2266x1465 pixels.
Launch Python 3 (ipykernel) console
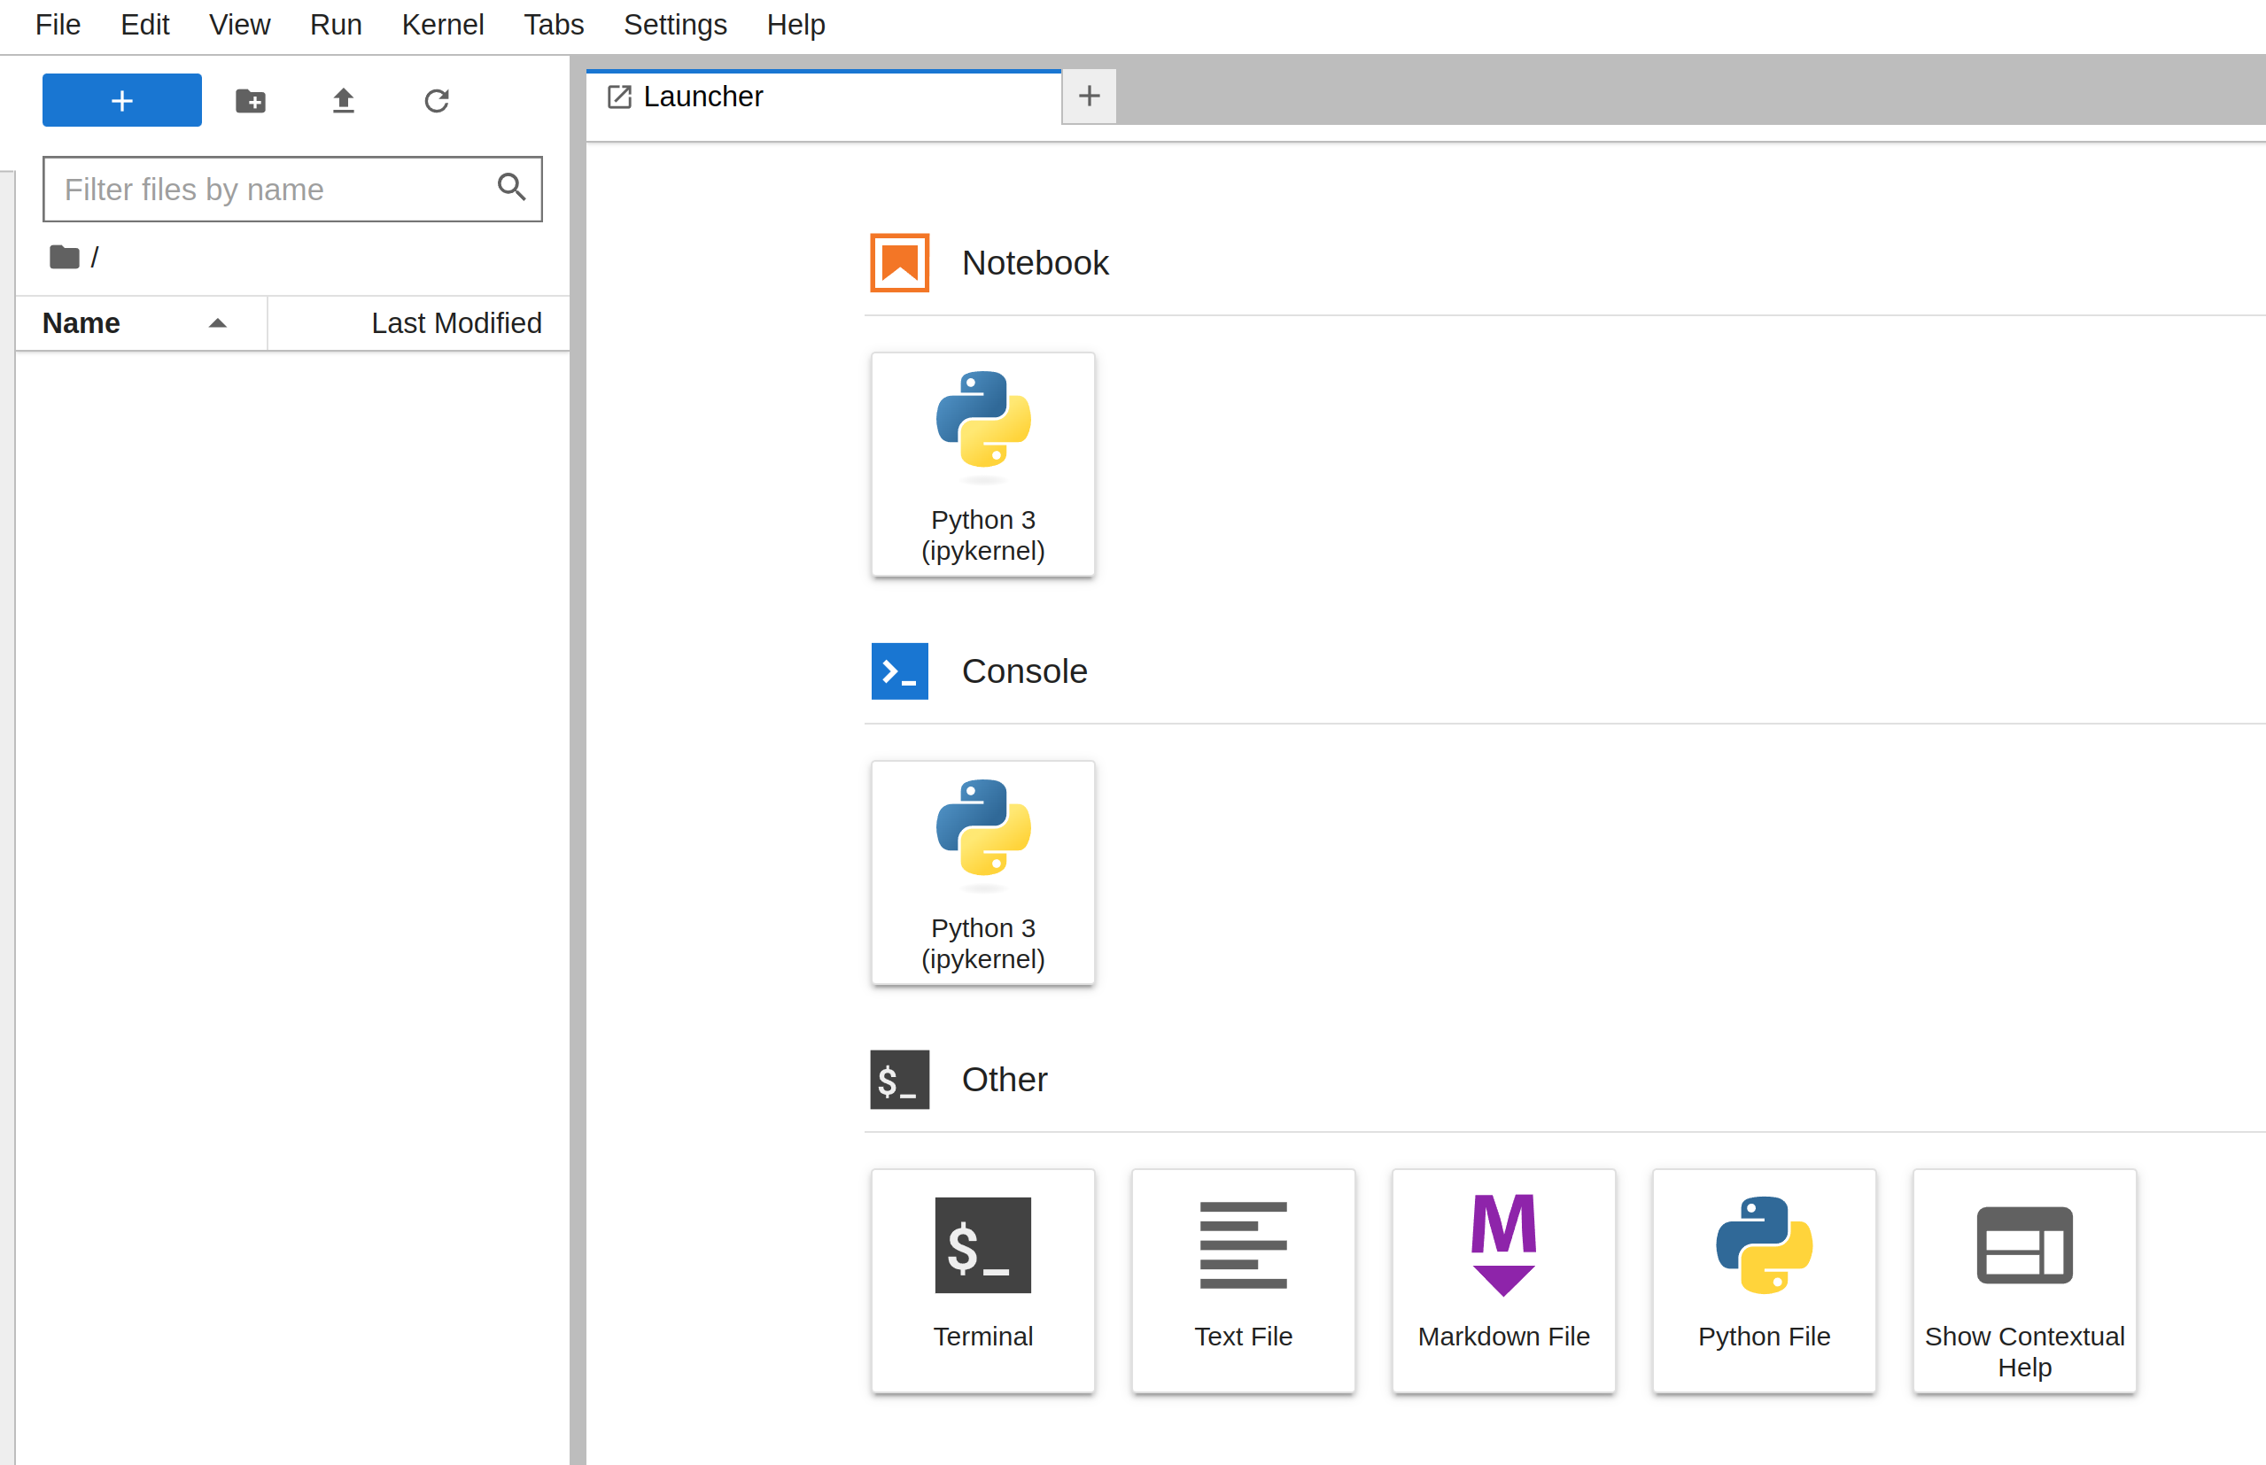(982, 872)
